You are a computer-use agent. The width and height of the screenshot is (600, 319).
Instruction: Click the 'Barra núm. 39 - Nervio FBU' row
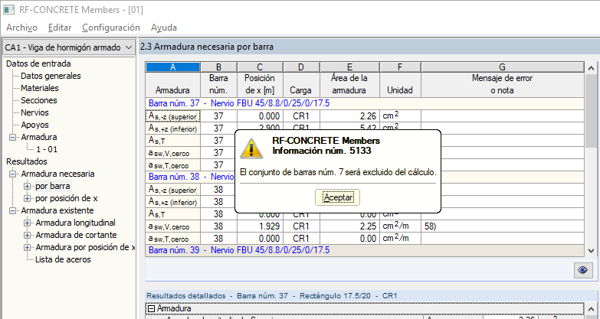tap(365, 250)
